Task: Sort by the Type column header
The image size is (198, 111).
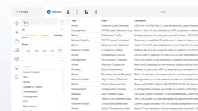Action: click(x=74, y=21)
